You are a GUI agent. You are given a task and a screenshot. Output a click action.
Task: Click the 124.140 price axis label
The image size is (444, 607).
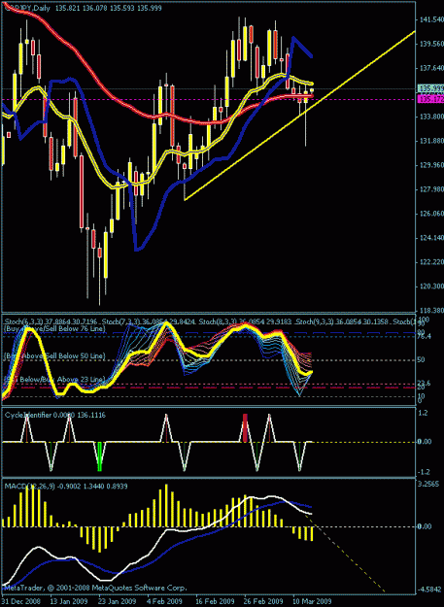pyautogui.click(x=430, y=238)
